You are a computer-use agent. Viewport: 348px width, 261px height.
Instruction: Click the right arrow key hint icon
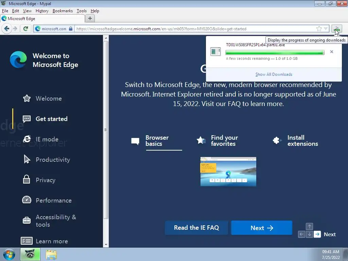point(317,234)
